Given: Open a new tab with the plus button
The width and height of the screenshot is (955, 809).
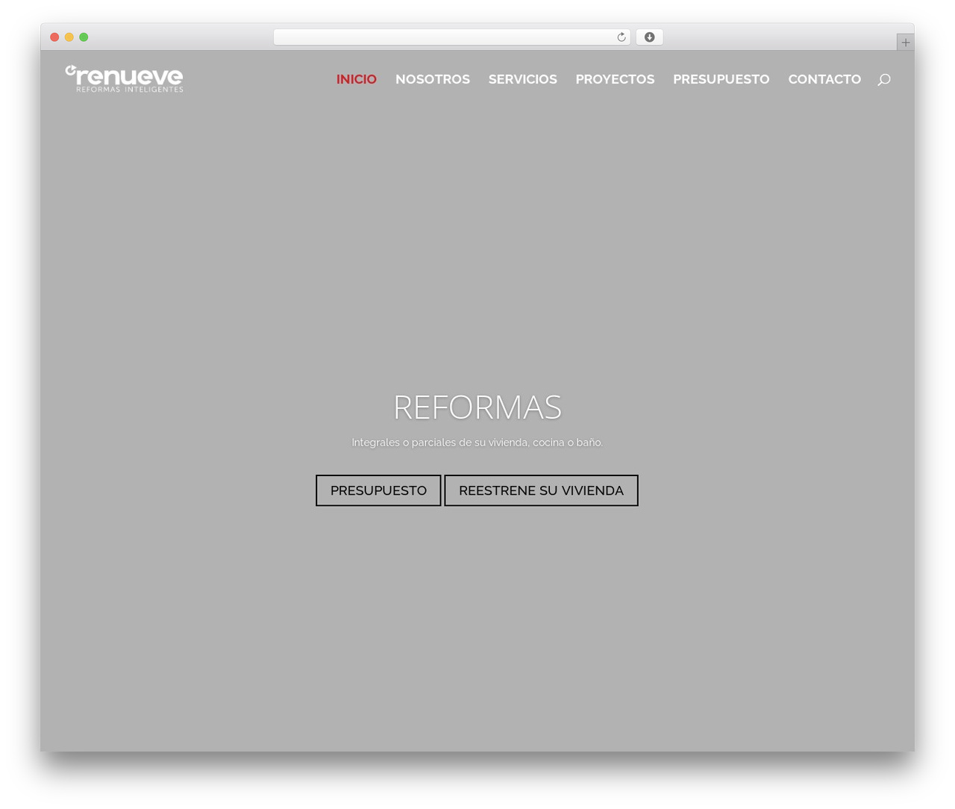Looking at the screenshot, I should 905,43.
